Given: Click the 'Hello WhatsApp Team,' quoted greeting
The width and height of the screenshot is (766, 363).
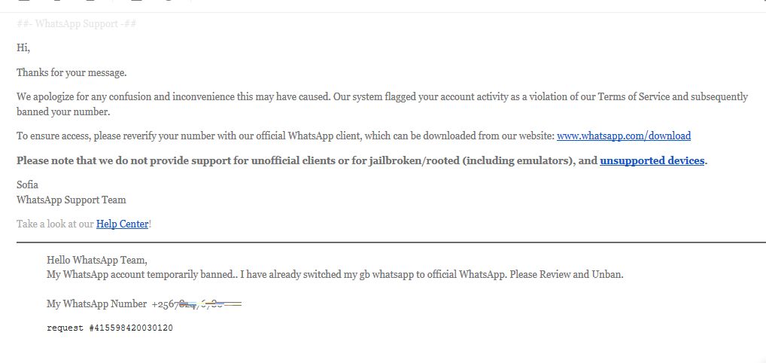Looking at the screenshot, I should click(x=97, y=260).
